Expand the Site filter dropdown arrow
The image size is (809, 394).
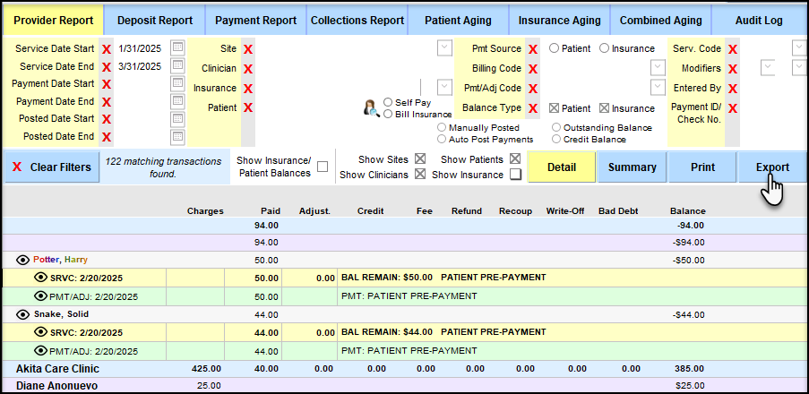click(x=444, y=48)
